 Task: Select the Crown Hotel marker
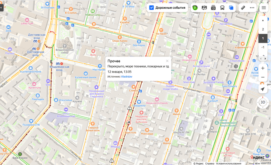click(237, 57)
